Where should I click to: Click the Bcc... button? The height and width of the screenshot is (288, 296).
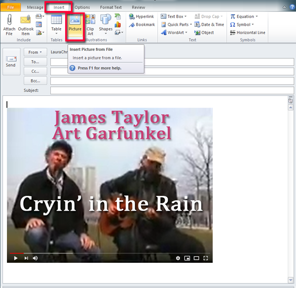click(x=36, y=80)
